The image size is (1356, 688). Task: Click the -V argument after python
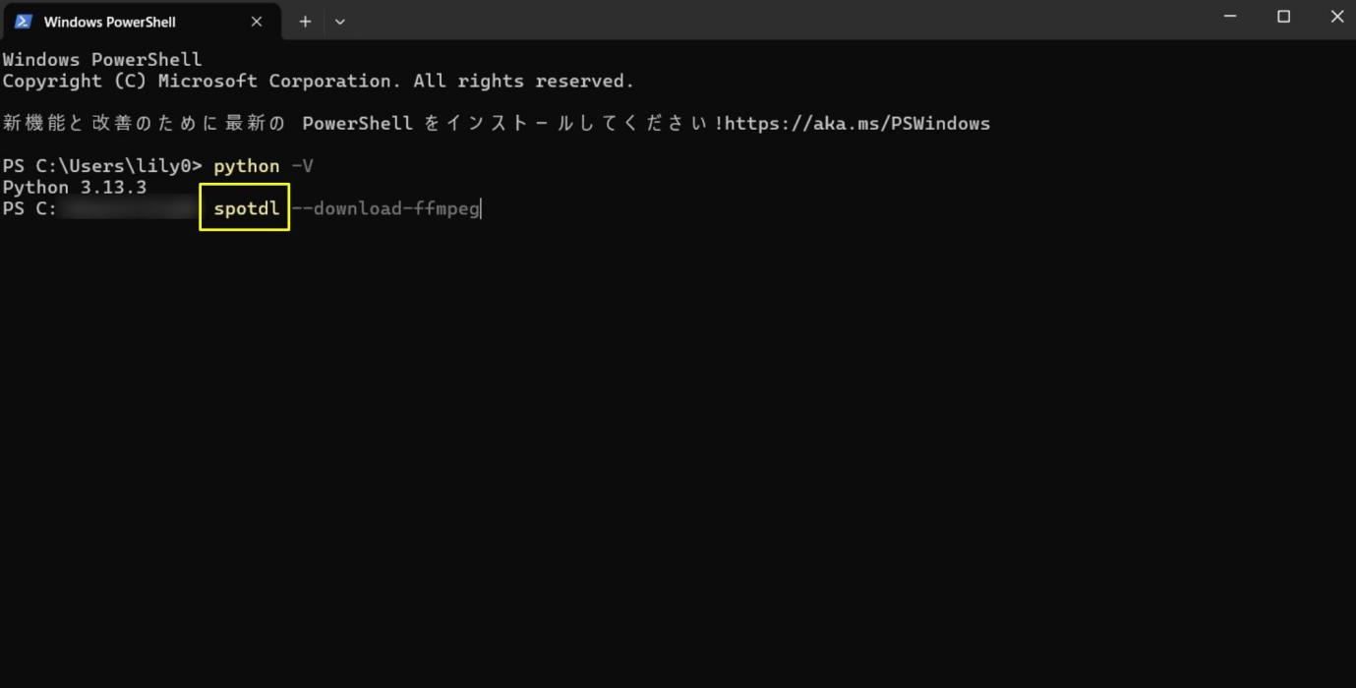302,166
